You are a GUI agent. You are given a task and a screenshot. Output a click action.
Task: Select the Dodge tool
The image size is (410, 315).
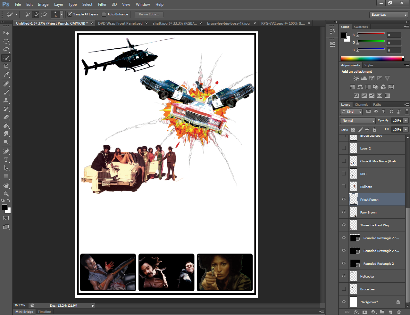coord(6,142)
